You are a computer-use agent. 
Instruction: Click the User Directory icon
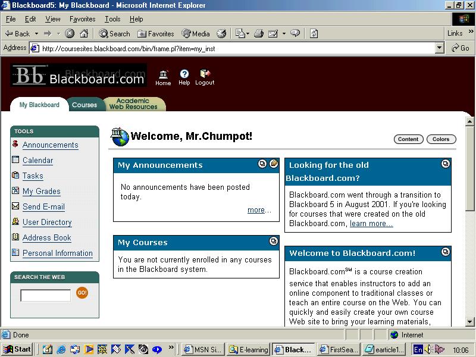coord(15,221)
